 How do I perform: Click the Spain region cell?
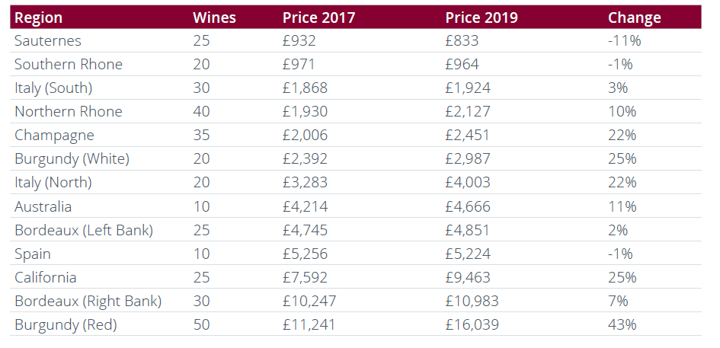(x=33, y=254)
